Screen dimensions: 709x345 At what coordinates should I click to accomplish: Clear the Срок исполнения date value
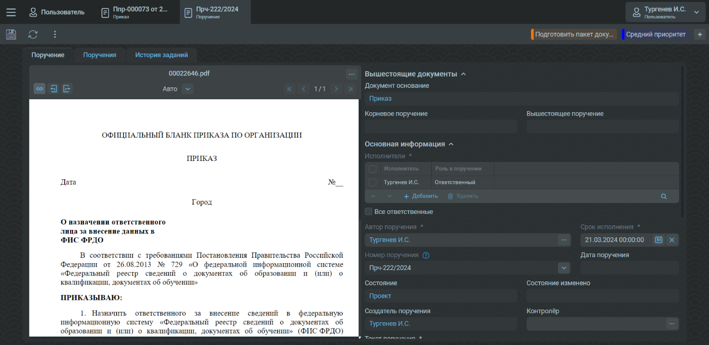point(672,240)
